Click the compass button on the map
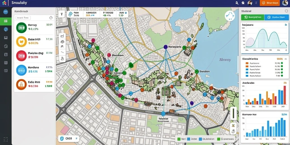This screenshot has width=290, height=145. point(230,16)
